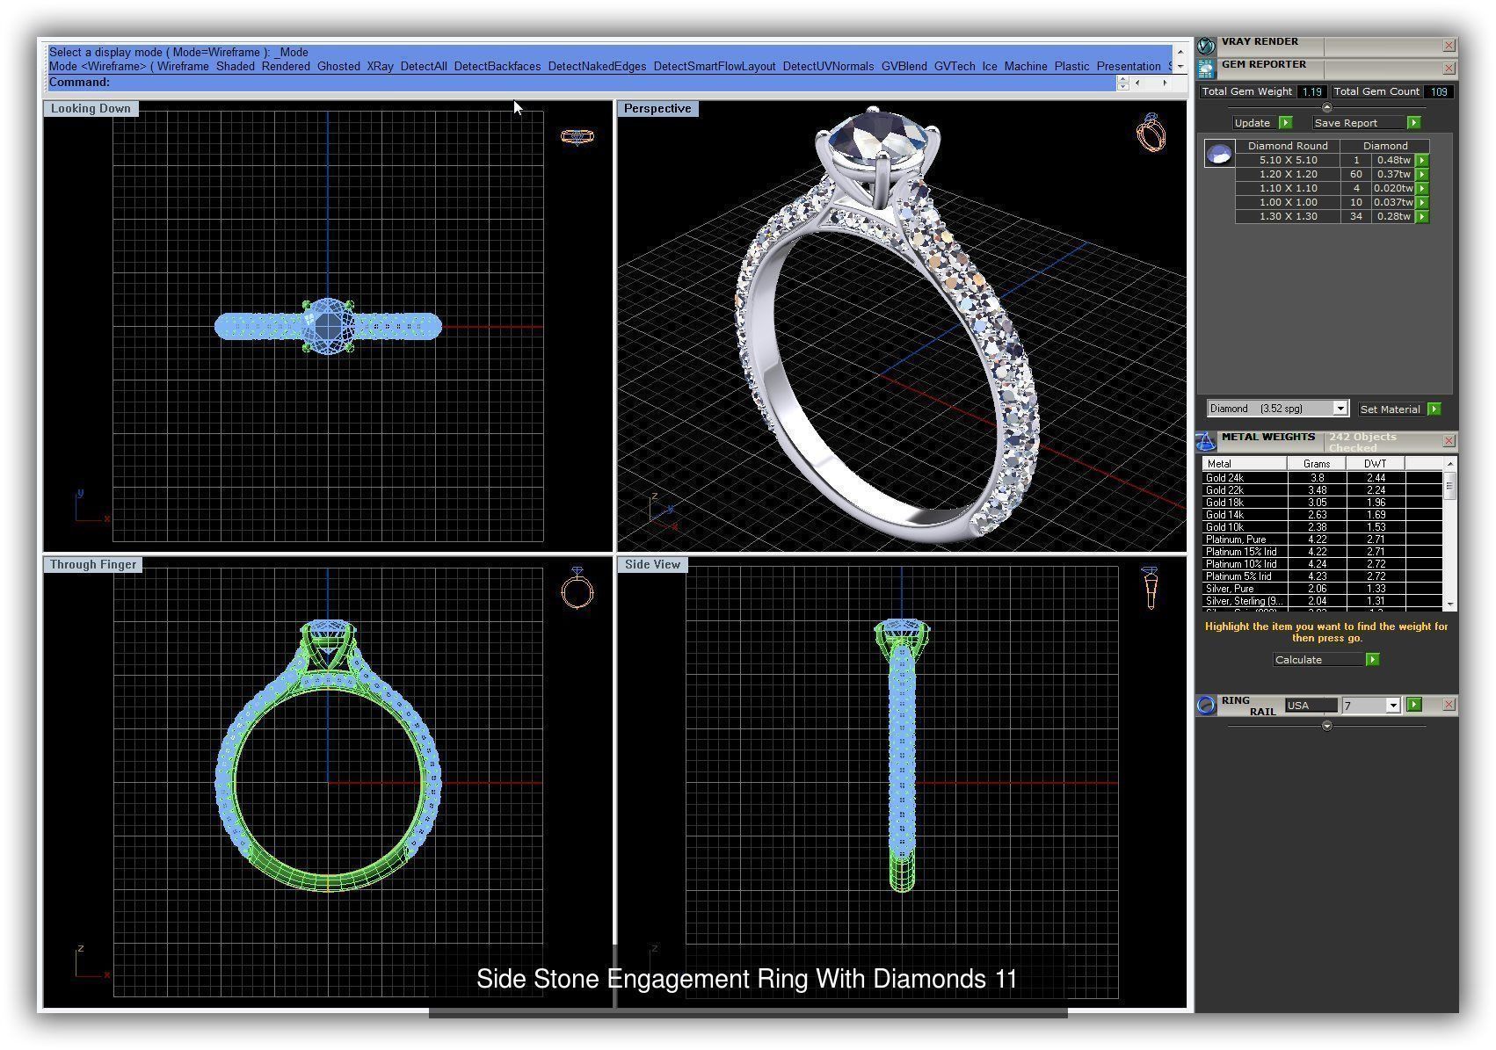1496x1050 pixels.
Task: Select the Gold 24k row
Action: (1322, 478)
